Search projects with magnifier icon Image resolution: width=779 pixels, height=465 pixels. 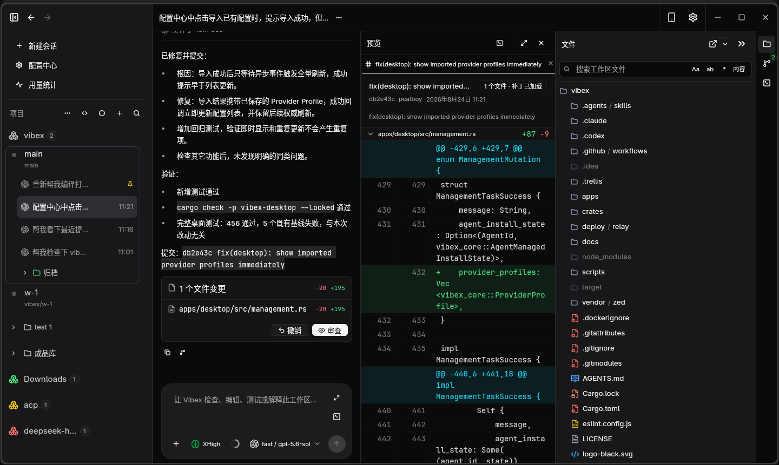pyautogui.click(x=136, y=113)
